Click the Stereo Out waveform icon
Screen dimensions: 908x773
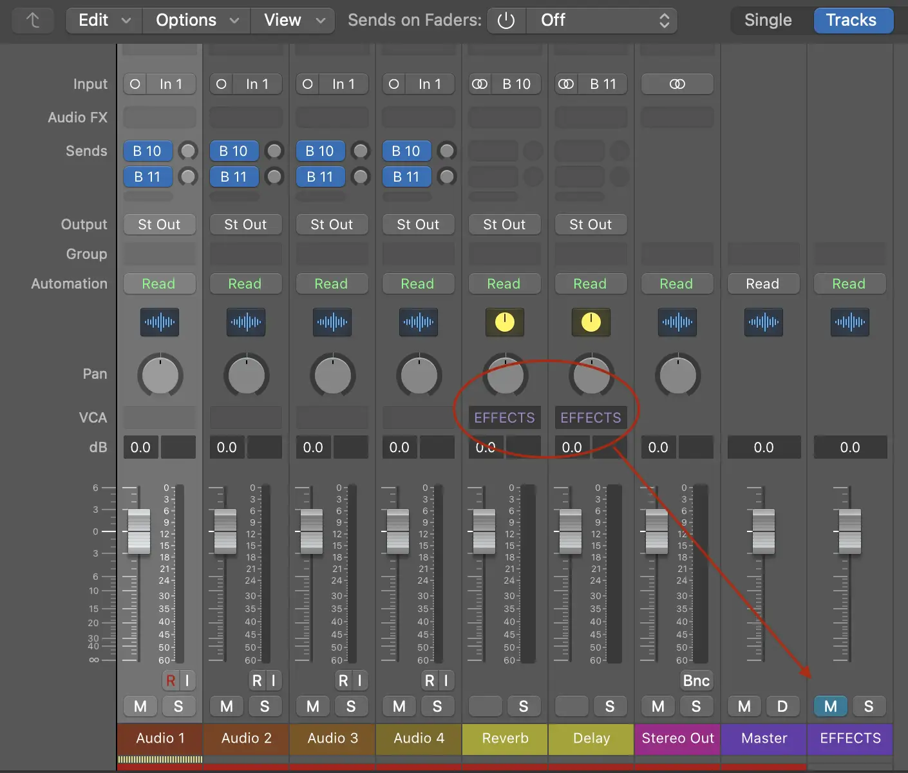pos(677,322)
